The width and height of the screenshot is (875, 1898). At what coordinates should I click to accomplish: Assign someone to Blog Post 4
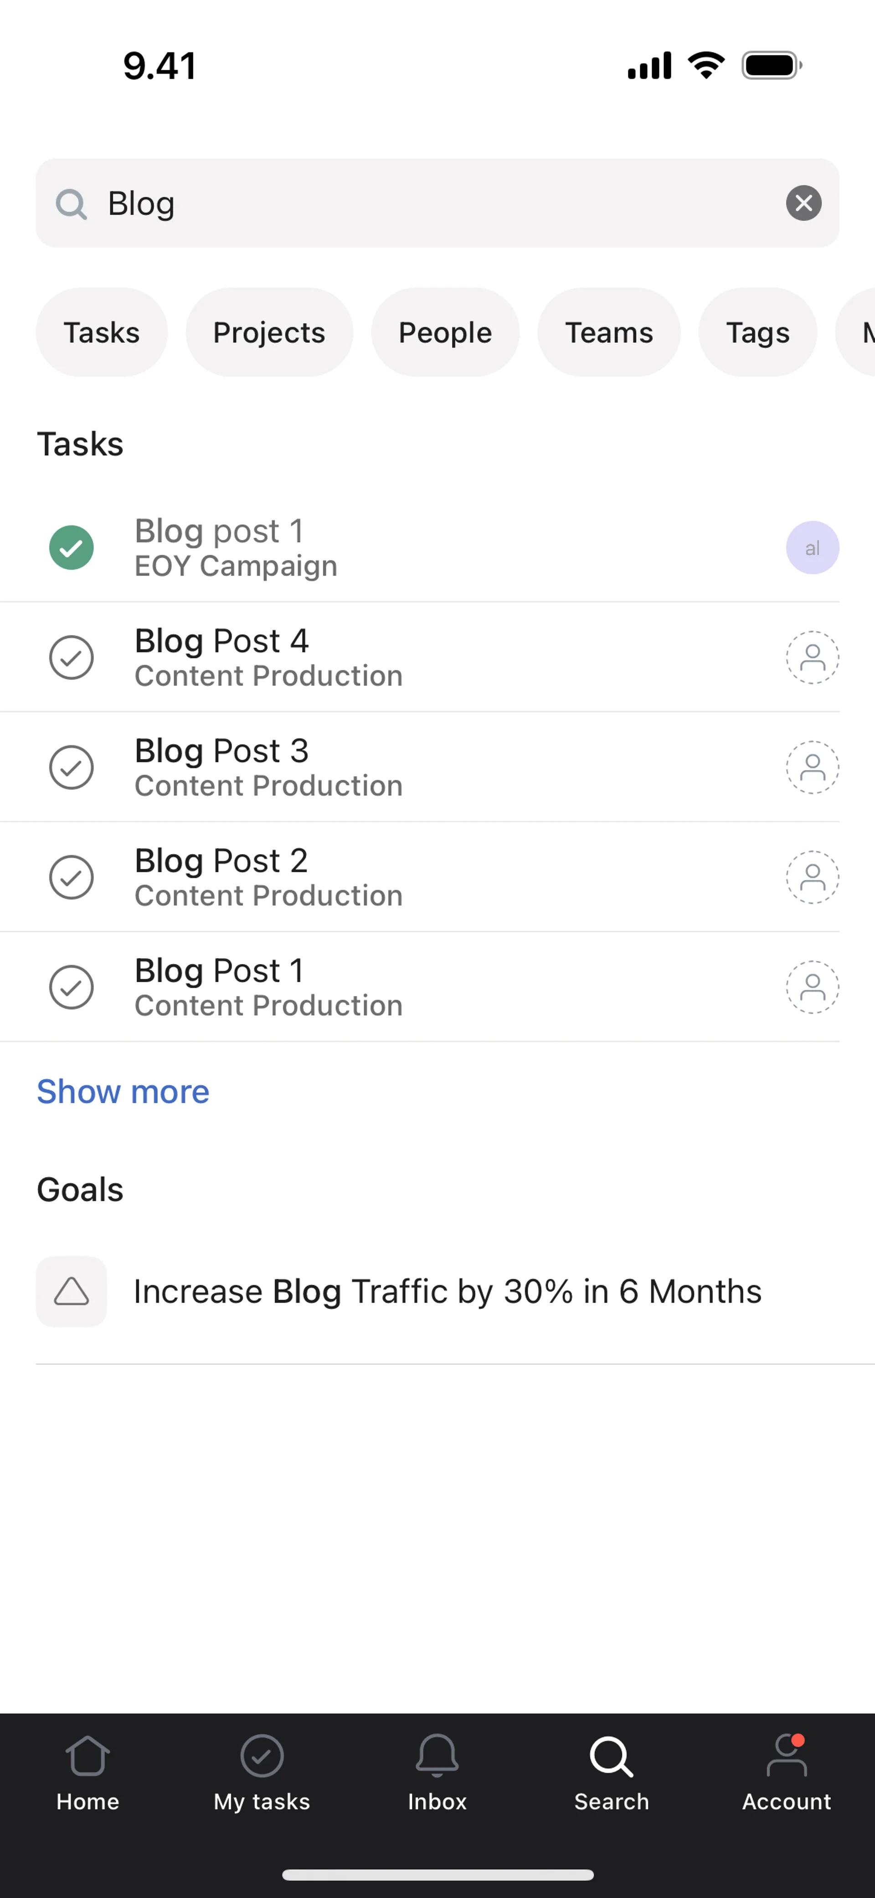(x=813, y=657)
